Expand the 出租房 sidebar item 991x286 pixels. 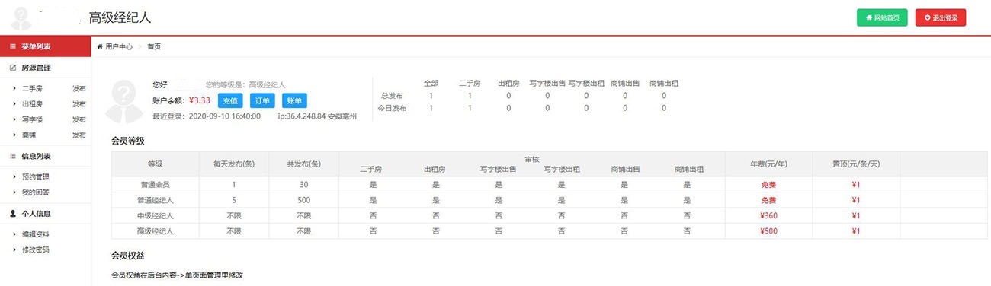click(32, 104)
